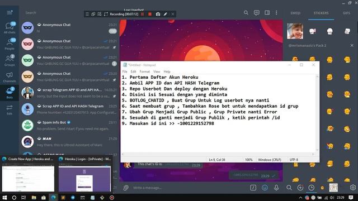This screenshot has height=201, width=358.
Task: Click the Telegram Search box
Action: [53, 13]
